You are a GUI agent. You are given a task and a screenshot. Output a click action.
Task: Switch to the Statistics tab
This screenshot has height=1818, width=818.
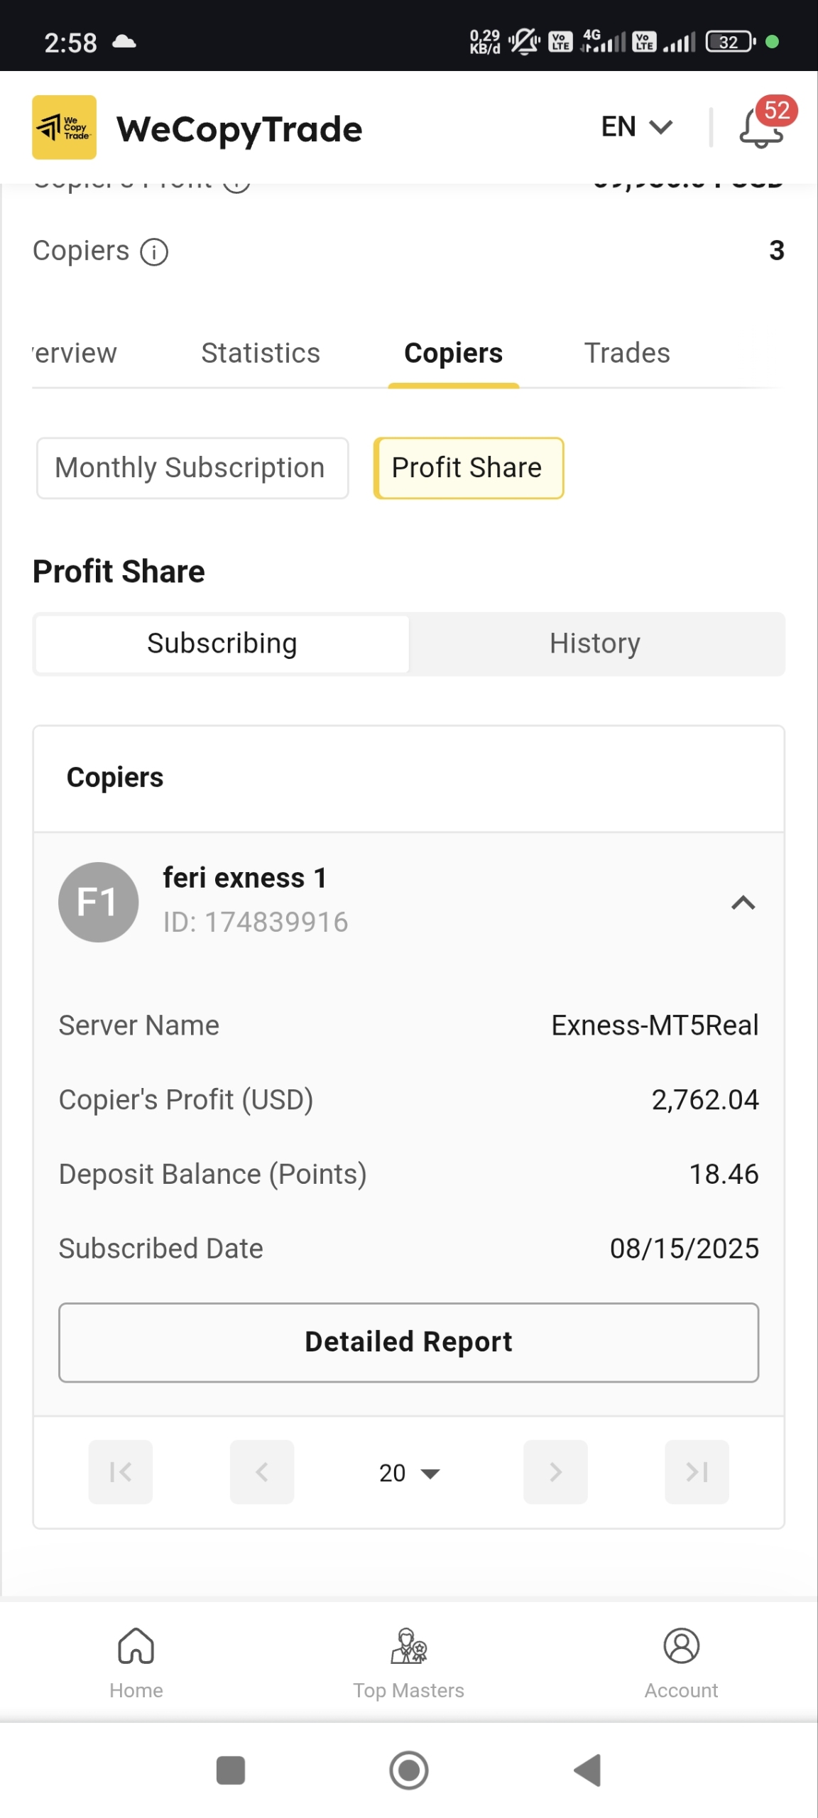click(261, 353)
